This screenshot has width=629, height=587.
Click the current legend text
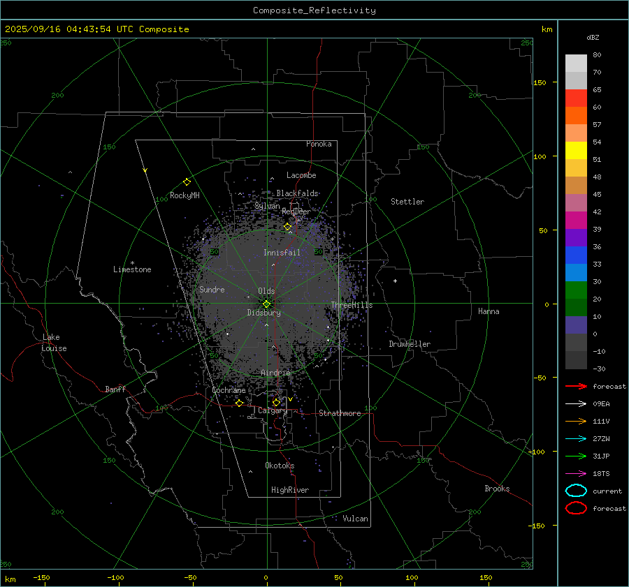coord(607,491)
